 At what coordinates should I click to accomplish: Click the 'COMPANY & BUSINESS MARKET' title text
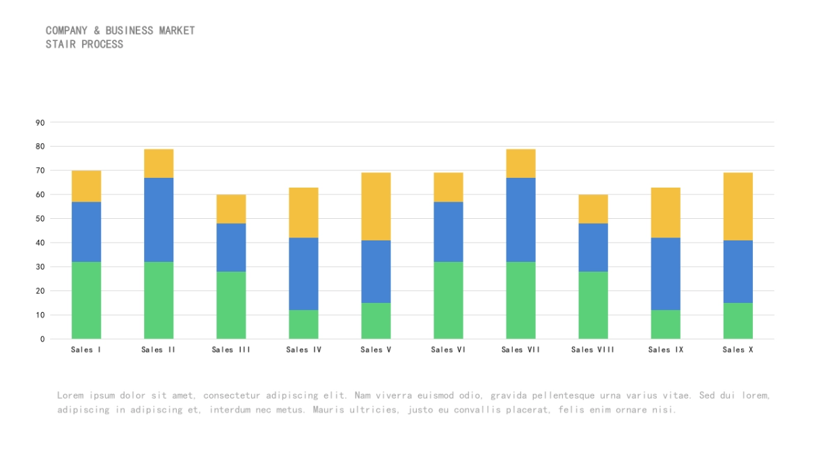click(120, 31)
